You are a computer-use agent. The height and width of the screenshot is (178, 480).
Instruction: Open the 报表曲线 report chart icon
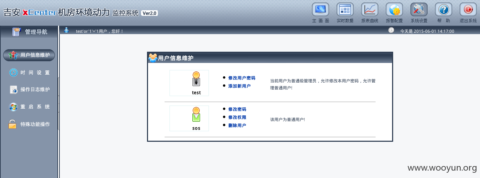click(370, 9)
